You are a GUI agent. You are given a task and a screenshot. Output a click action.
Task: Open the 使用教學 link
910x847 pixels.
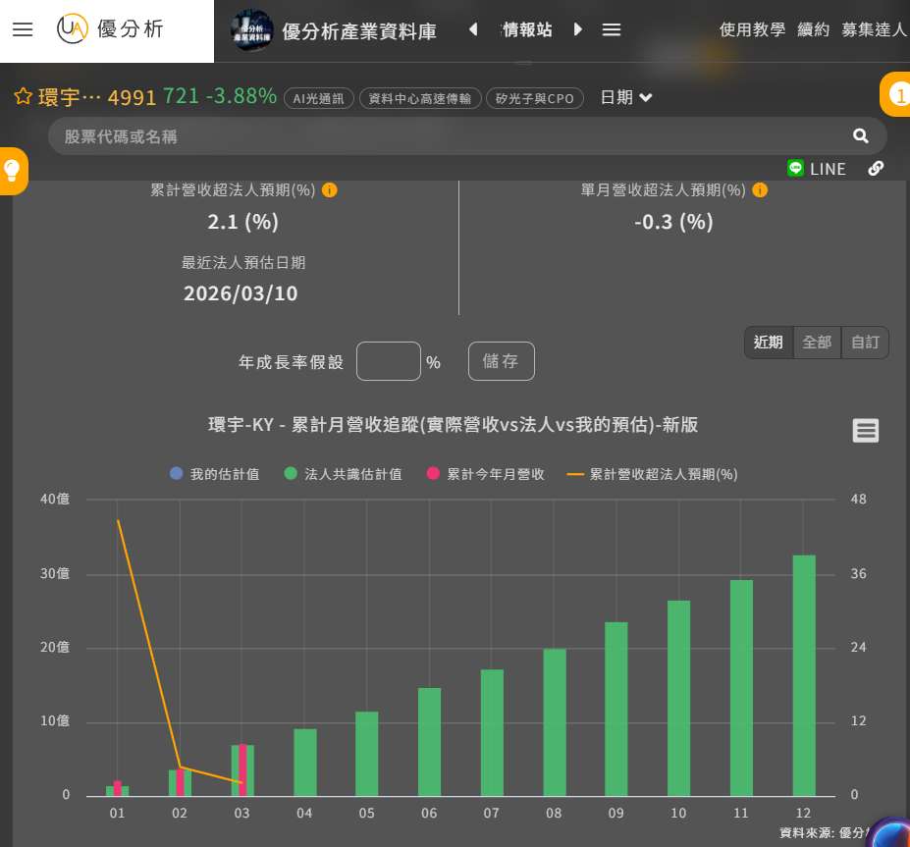click(752, 29)
